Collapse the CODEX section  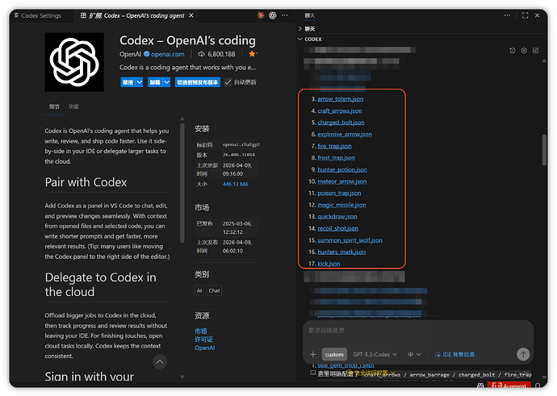point(310,39)
